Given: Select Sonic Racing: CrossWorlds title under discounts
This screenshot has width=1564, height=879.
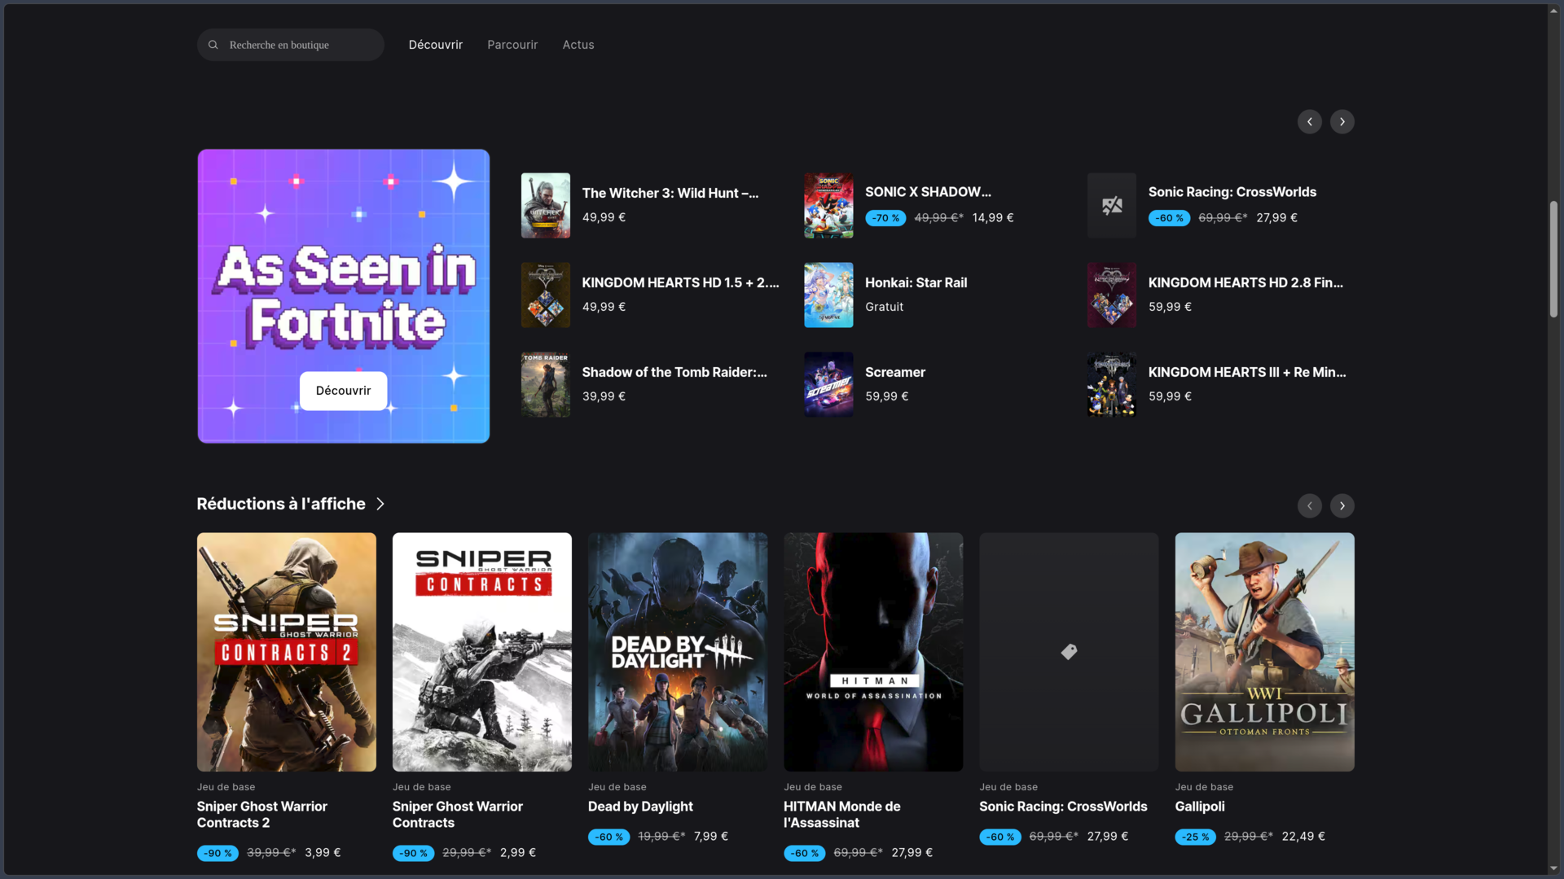Looking at the screenshot, I should click(x=1063, y=807).
